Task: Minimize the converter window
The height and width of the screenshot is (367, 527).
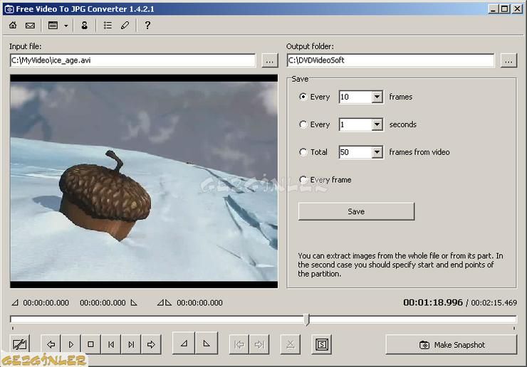Action: pos(493,9)
